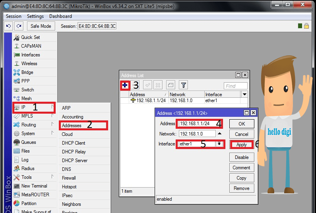Image resolution: width=316 pixels, height=213 pixels.
Task: Launch New Terminal from sidebar
Action: (x=35, y=186)
